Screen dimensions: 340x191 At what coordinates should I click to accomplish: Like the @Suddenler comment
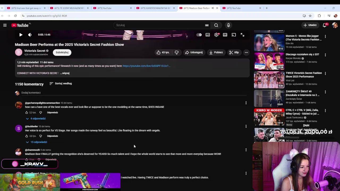click(x=27, y=136)
